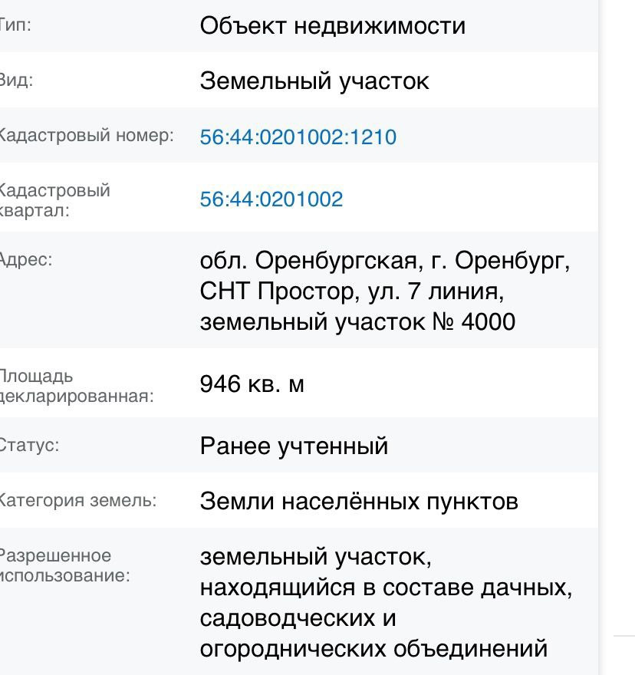Select "Земли населённых пунктов" value text
The width and height of the screenshot is (635, 675).
358,502
